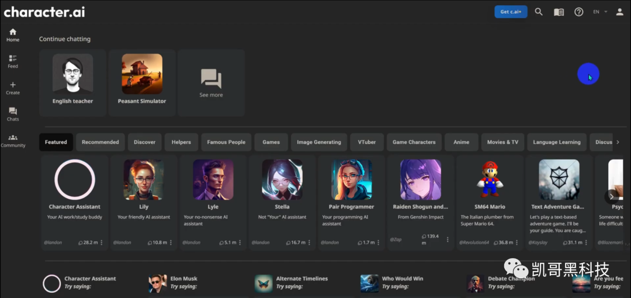Open options menu on Lily card
Viewport: 631px width, 298px height.
pos(171,242)
